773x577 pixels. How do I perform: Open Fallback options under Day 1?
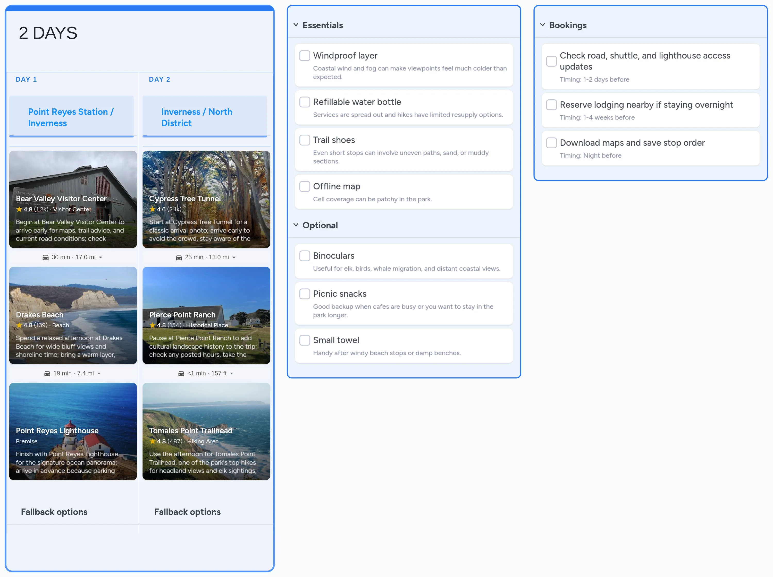[54, 512]
